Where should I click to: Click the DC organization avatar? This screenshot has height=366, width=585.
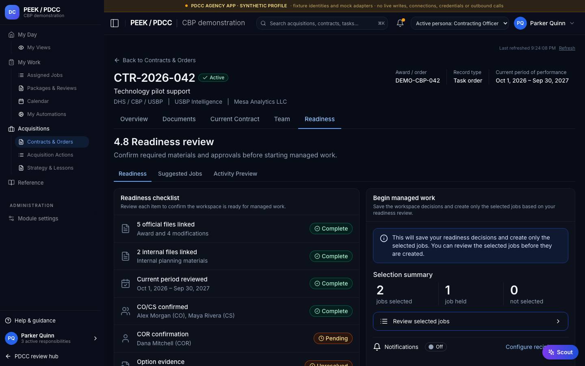click(x=12, y=12)
